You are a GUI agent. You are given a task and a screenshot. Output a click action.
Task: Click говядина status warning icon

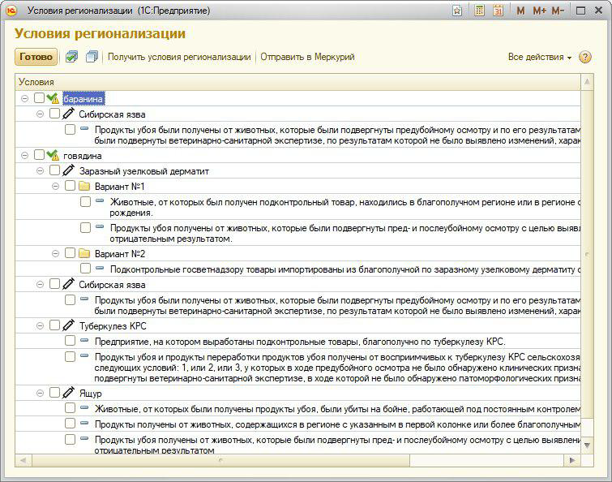pyautogui.click(x=53, y=155)
